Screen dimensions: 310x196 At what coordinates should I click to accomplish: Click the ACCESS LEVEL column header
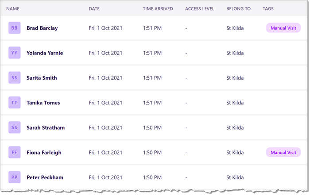coord(199,9)
